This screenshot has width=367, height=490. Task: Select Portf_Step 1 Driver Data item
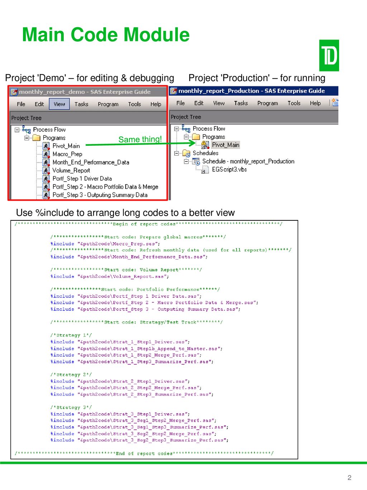(x=82, y=178)
